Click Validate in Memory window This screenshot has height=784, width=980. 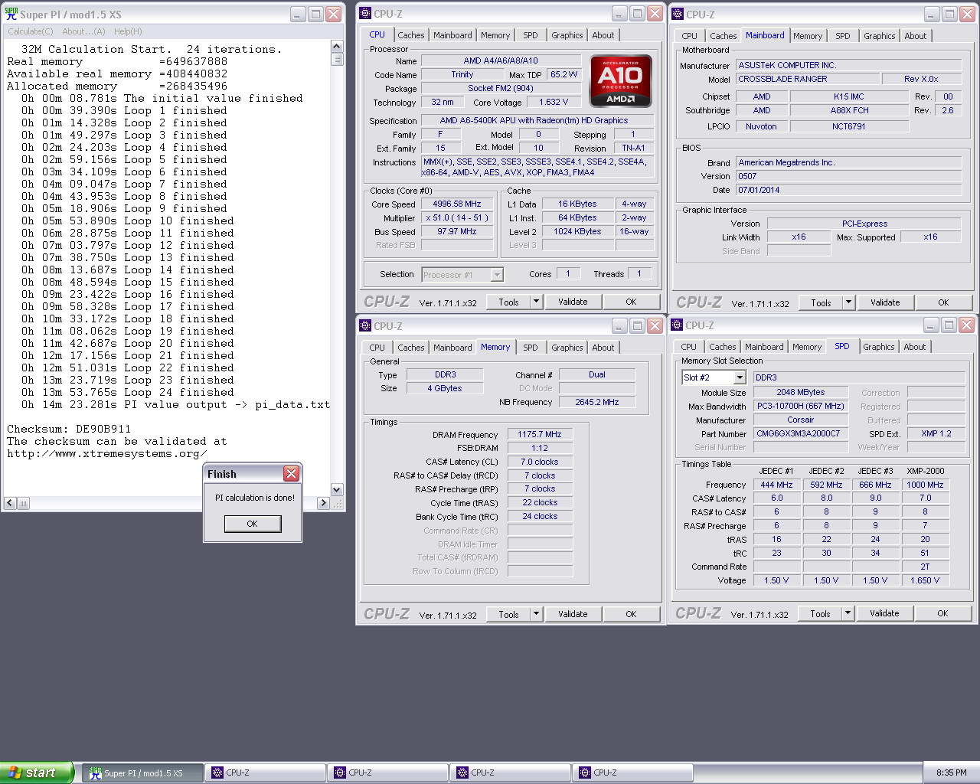coord(573,614)
